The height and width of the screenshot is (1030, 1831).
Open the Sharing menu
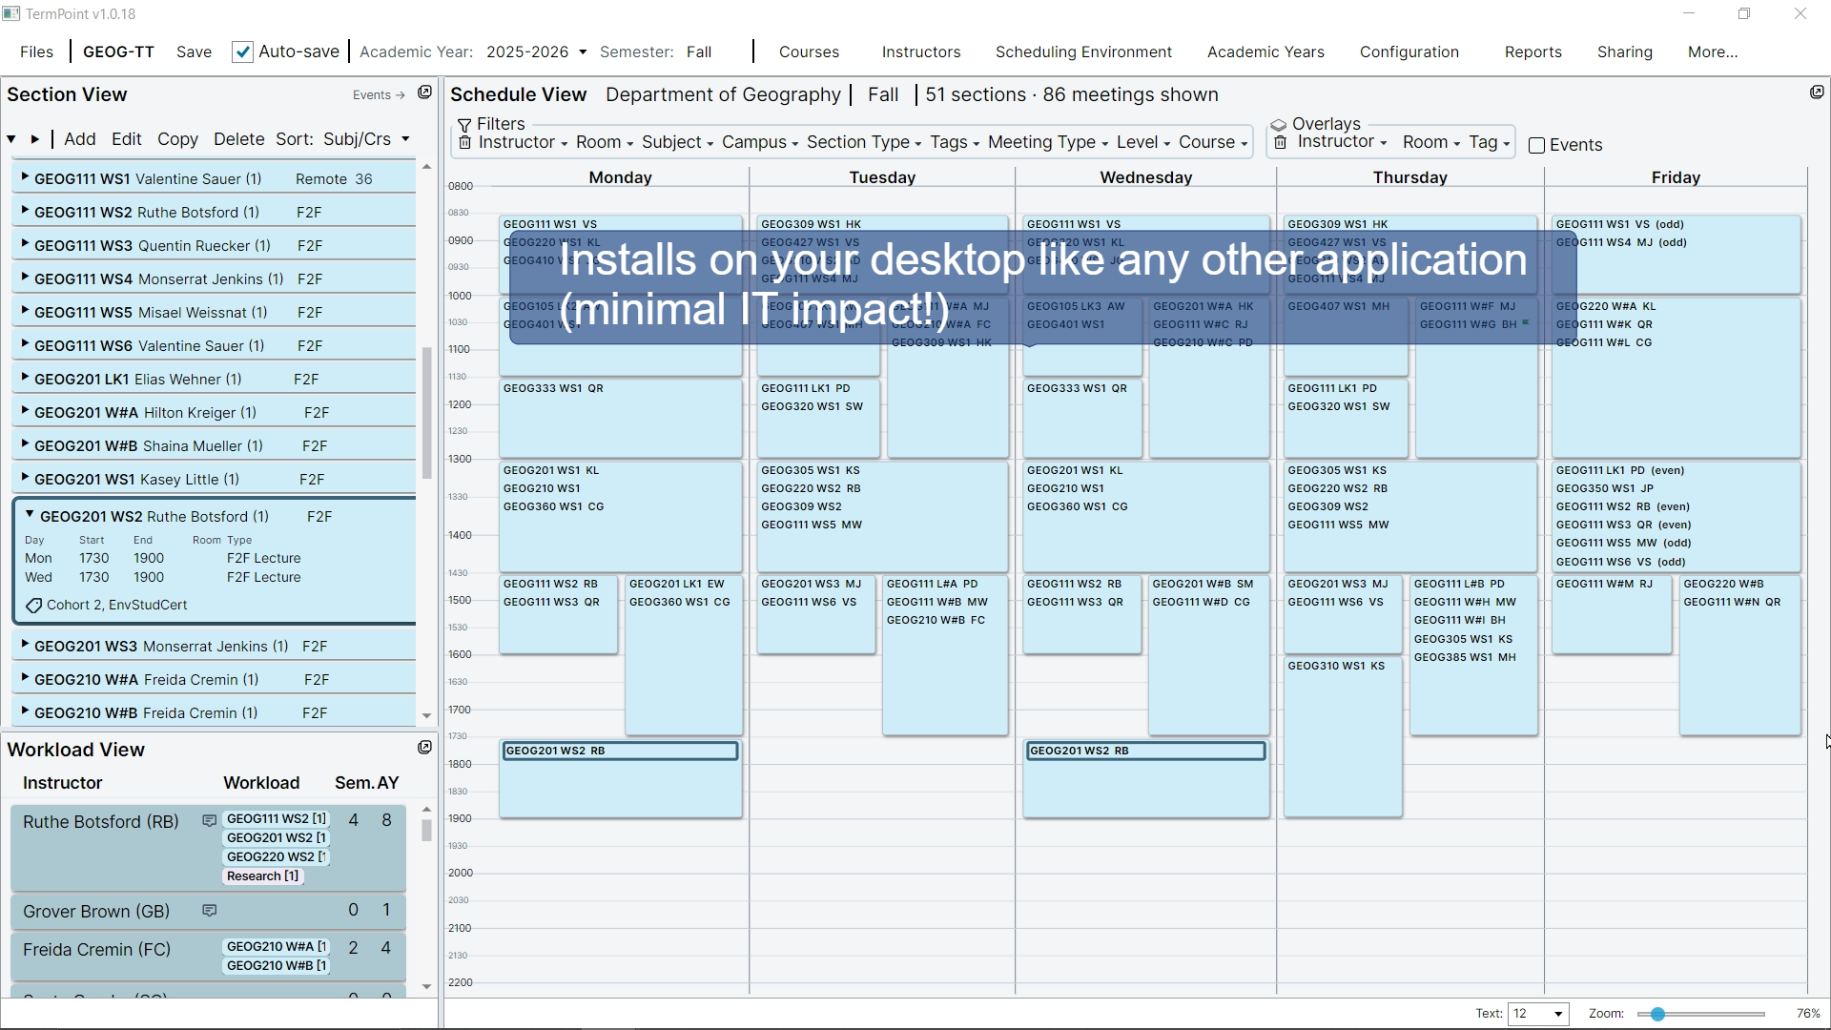coord(1624,52)
